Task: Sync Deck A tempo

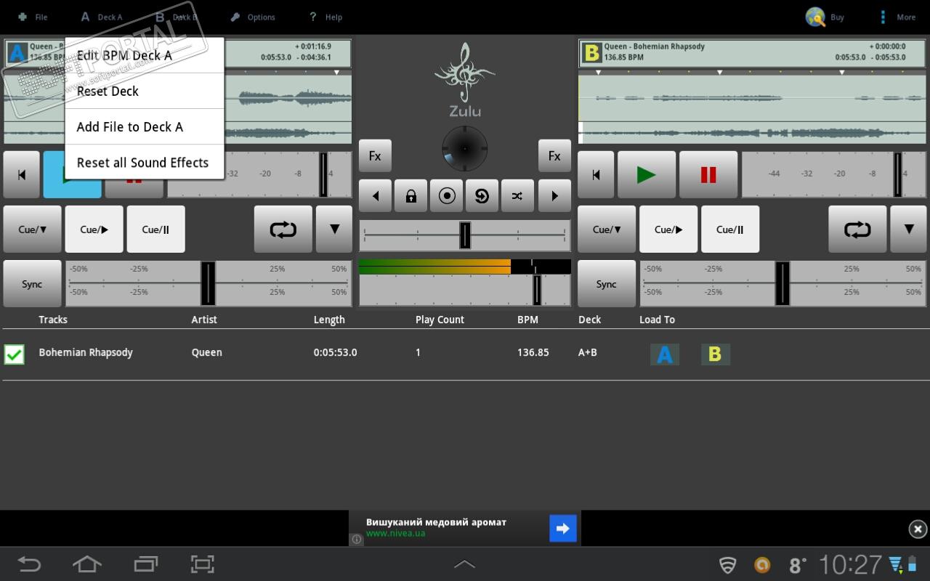Action: point(32,284)
